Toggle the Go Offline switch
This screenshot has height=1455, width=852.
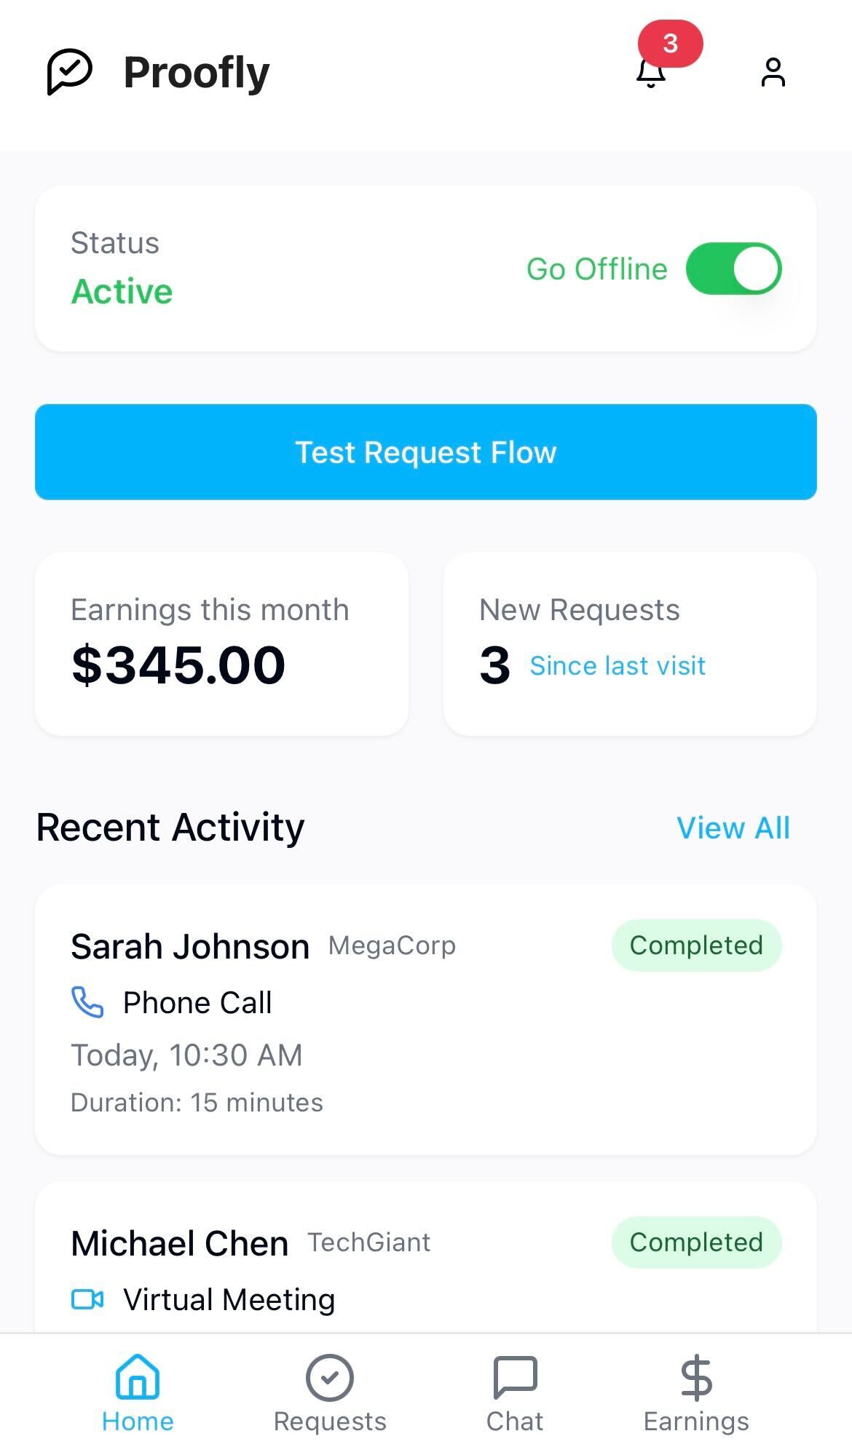(733, 269)
